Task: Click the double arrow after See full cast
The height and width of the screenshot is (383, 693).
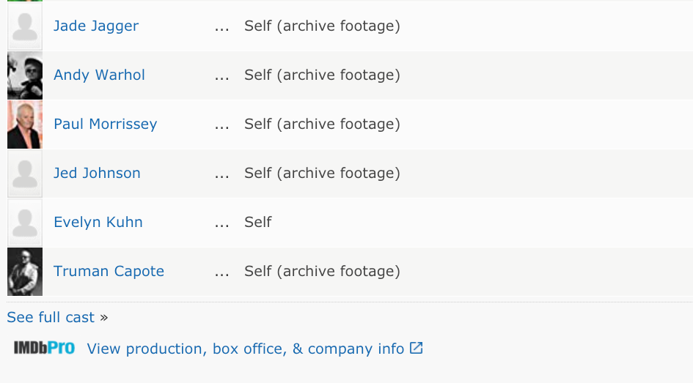Action: tap(104, 318)
